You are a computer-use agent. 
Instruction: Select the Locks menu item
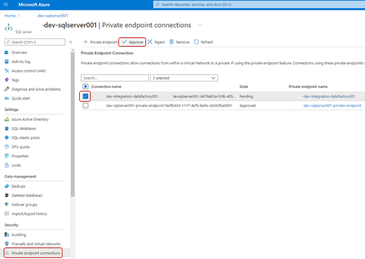[x=16, y=165]
